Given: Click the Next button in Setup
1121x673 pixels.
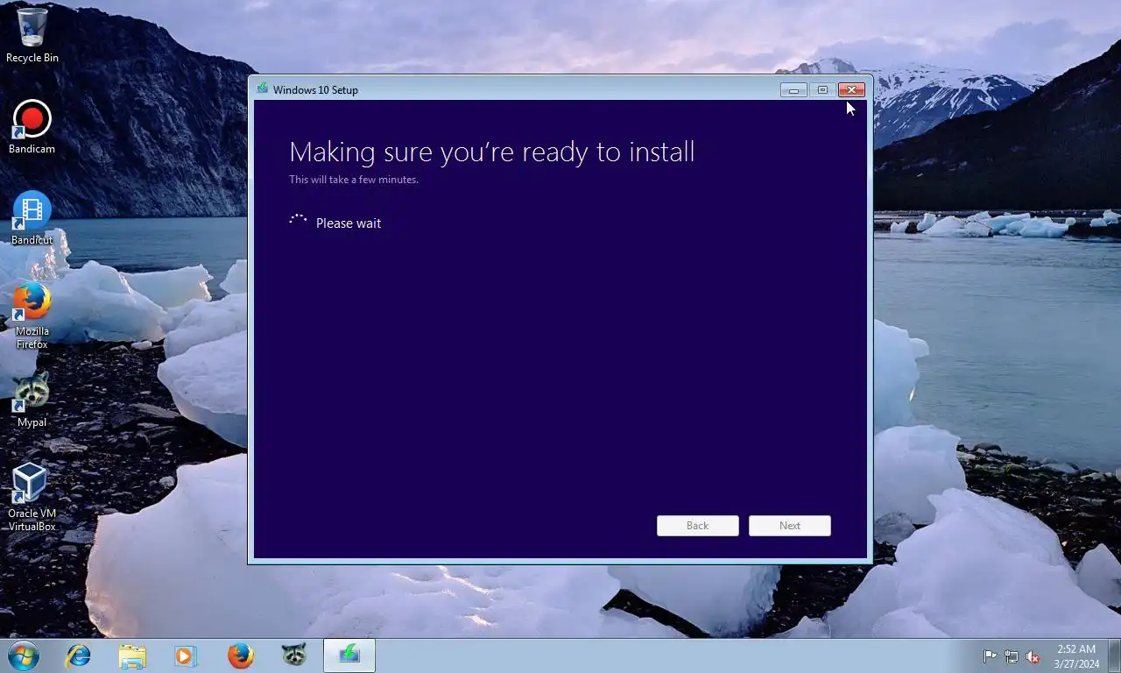Looking at the screenshot, I should pyautogui.click(x=790, y=526).
